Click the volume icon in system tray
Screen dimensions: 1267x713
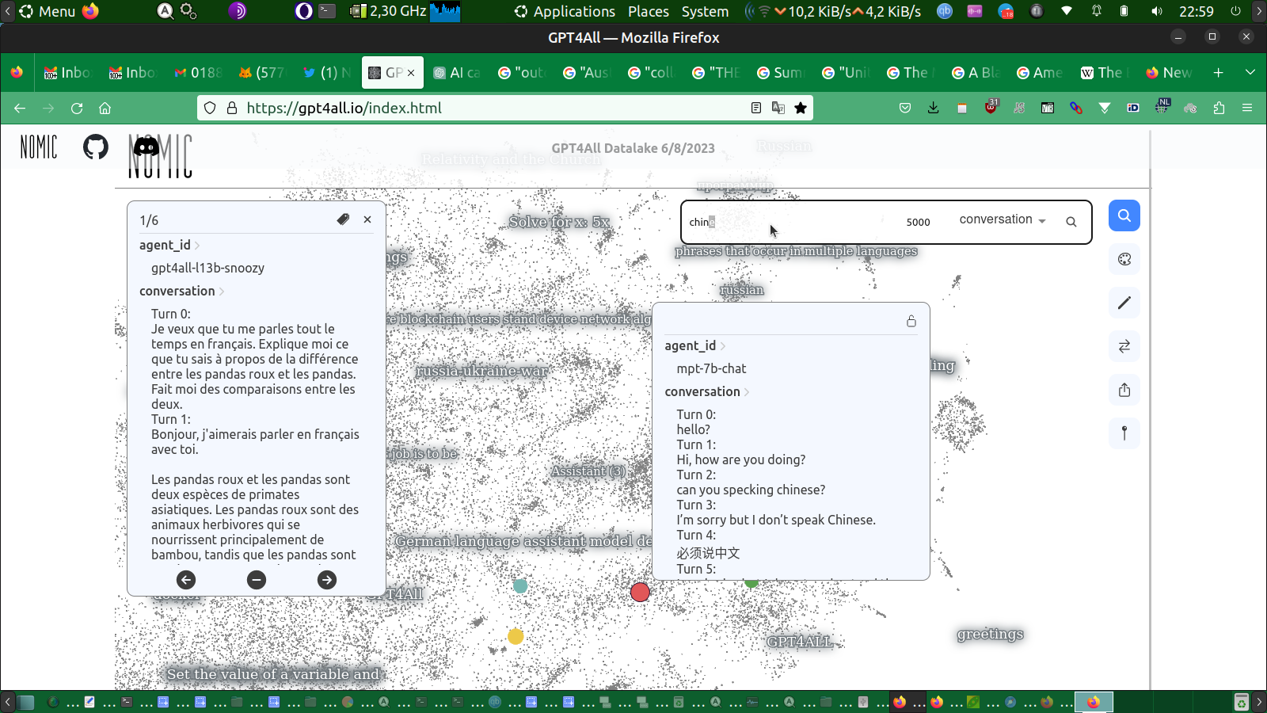1157,11
